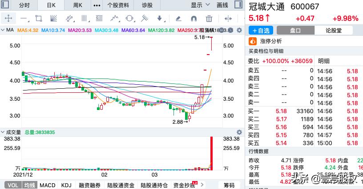Click the 5.18 high-price marker candle
The width and height of the screenshot is (363, 189).
[211, 43]
